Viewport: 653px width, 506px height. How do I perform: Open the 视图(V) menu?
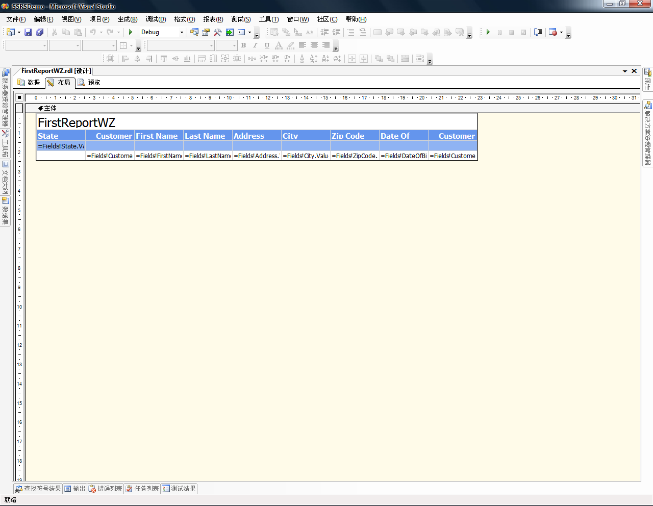coord(71,19)
